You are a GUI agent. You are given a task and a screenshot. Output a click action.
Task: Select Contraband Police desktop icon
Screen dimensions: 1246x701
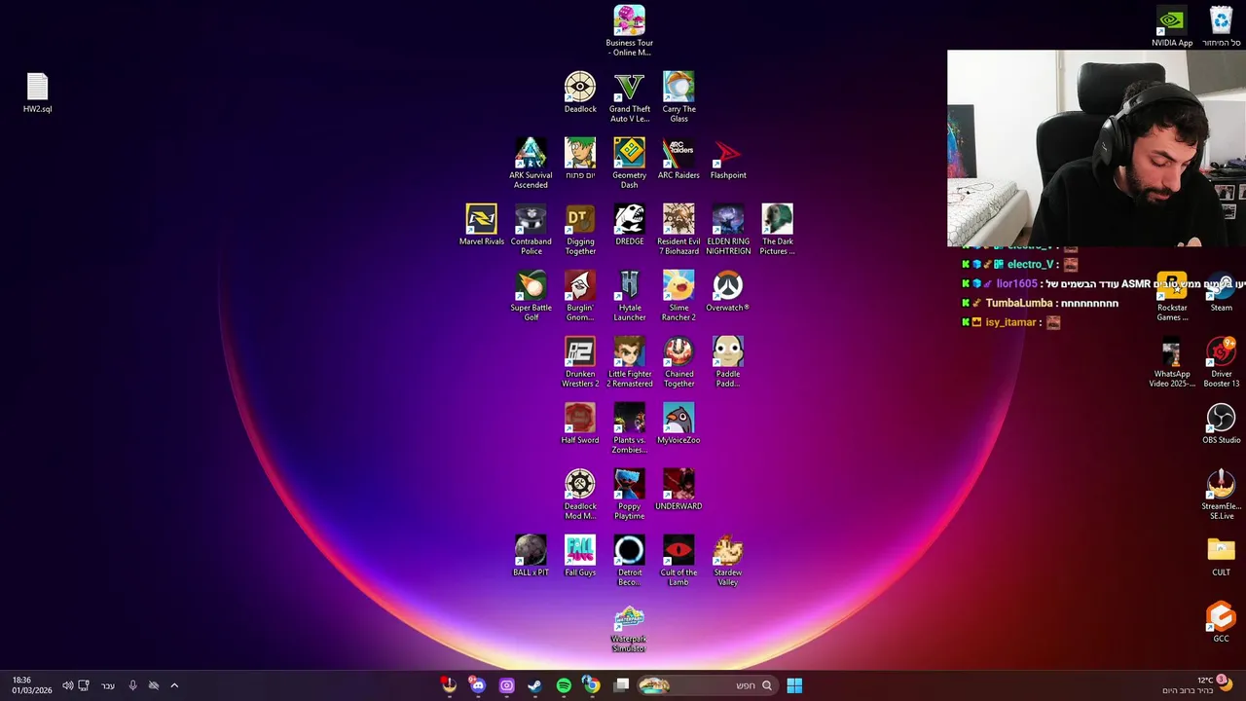tap(531, 230)
